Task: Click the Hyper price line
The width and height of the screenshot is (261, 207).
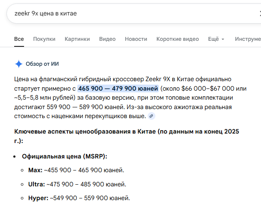Action: (x=79, y=198)
